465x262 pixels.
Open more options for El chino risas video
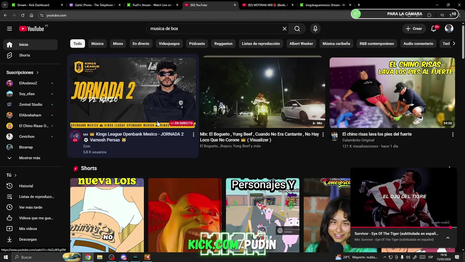coord(453,135)
